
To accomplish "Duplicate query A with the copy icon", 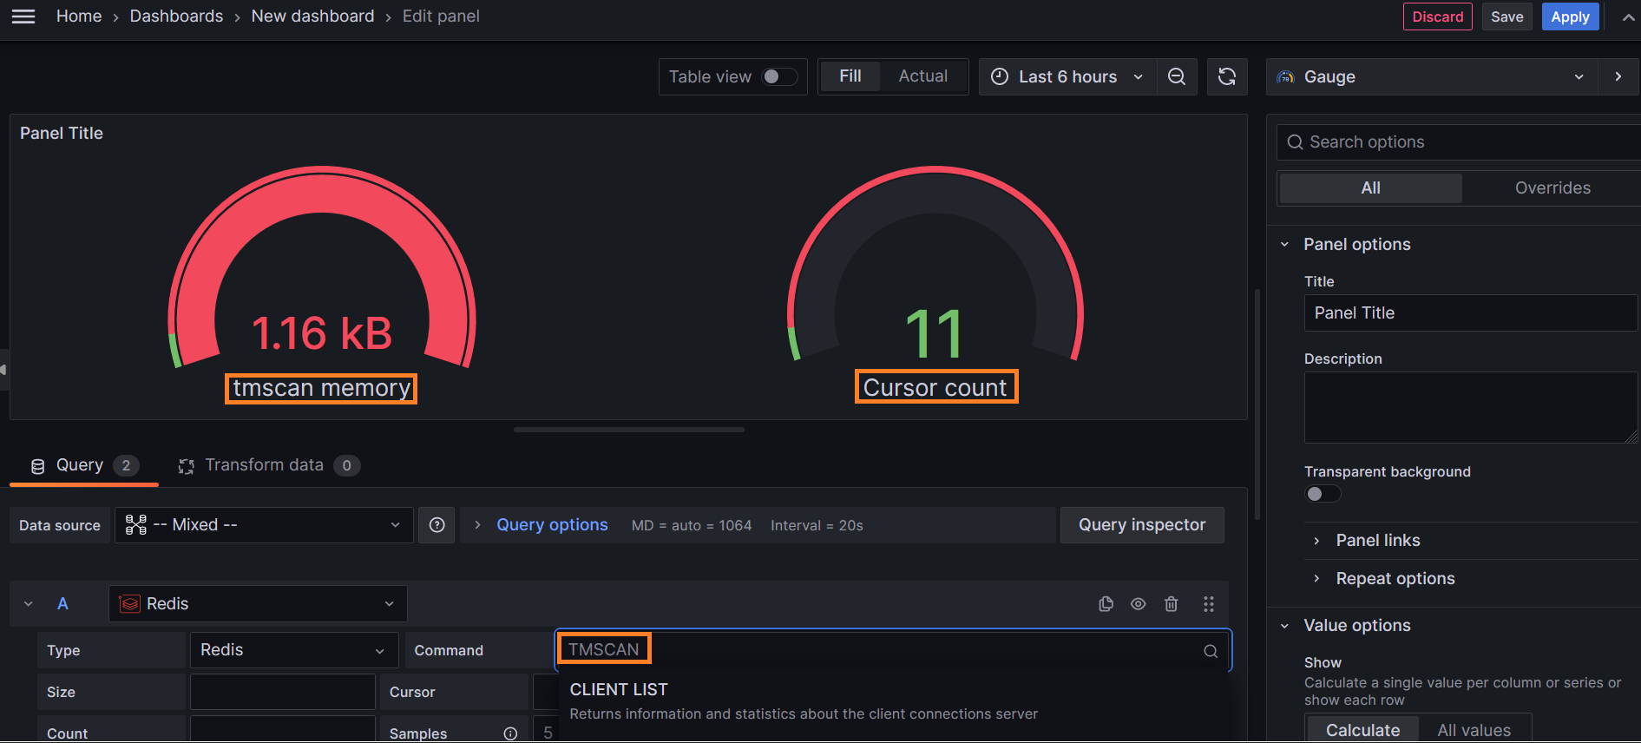I will pyautogui.click(x=1106, y=604).
